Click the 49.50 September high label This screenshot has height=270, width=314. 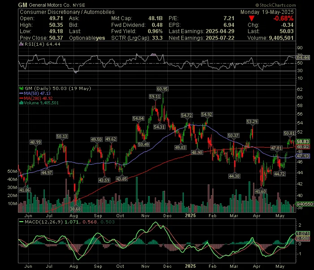pos(96,140)
